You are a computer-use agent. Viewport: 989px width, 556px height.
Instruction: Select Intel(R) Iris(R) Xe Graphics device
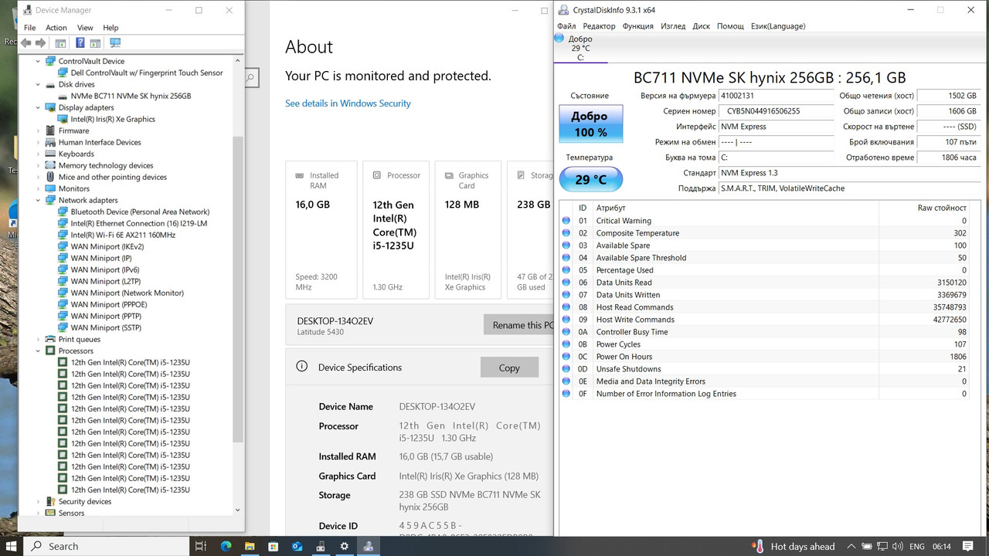click(x=113, y=119)
